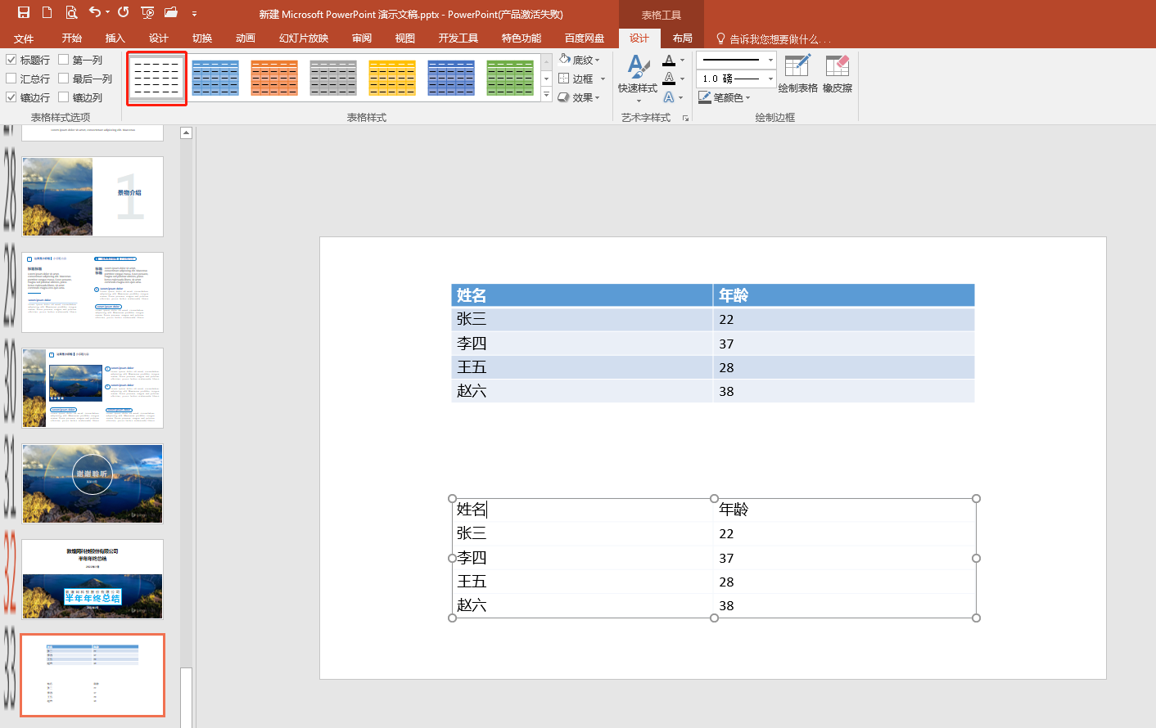Switch to the 动画 Animations tab
The image size is (1156, 728).
point(246,38)
